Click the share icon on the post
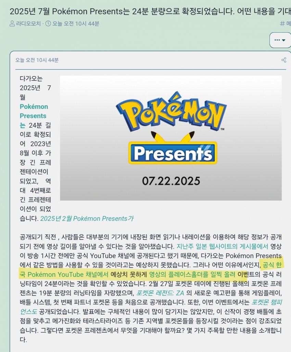Screen dimensions: 291x352 (283, 60)
